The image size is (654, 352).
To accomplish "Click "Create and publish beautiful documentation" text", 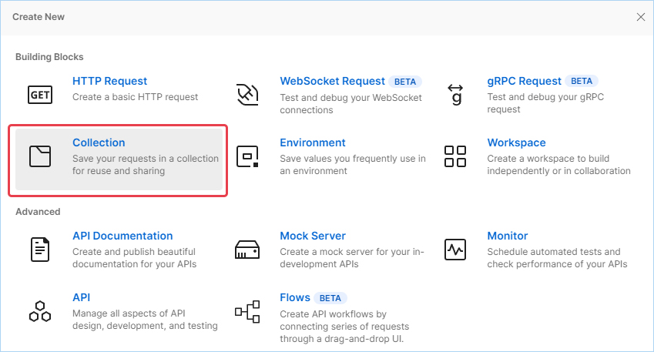I will [x=134, y=258].
